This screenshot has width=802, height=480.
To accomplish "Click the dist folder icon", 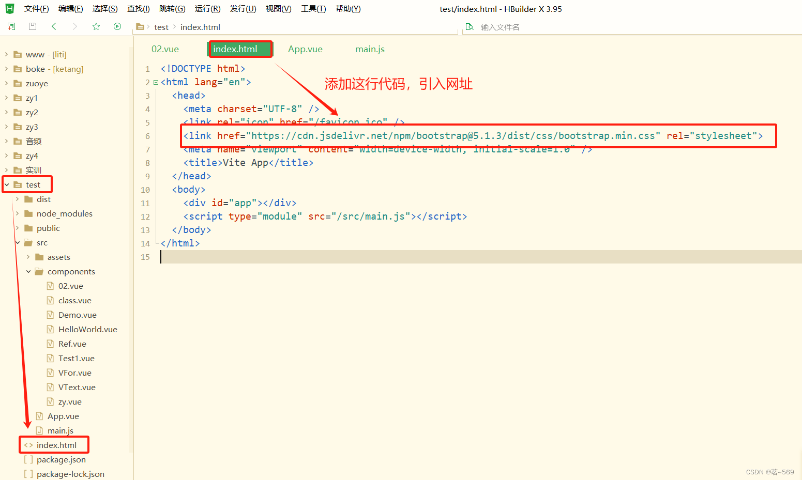I will (28, 199).
